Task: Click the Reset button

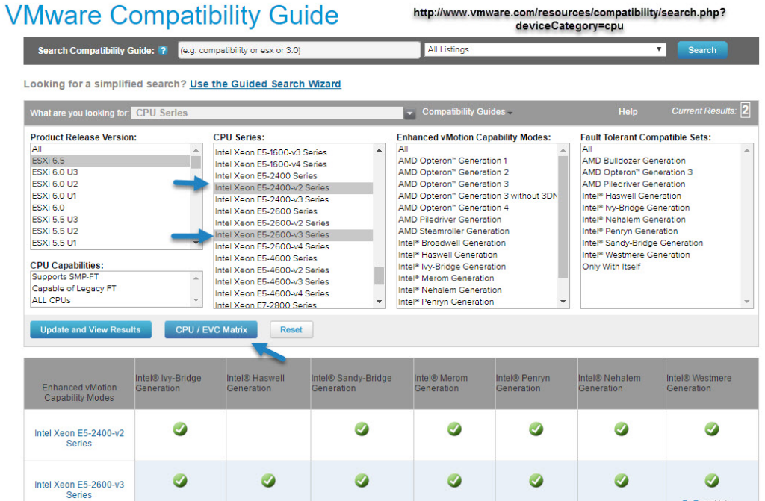Action: pos(291,330)
